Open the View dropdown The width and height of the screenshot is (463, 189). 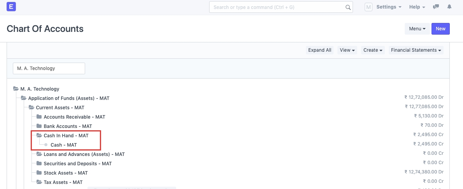point(348,50)
